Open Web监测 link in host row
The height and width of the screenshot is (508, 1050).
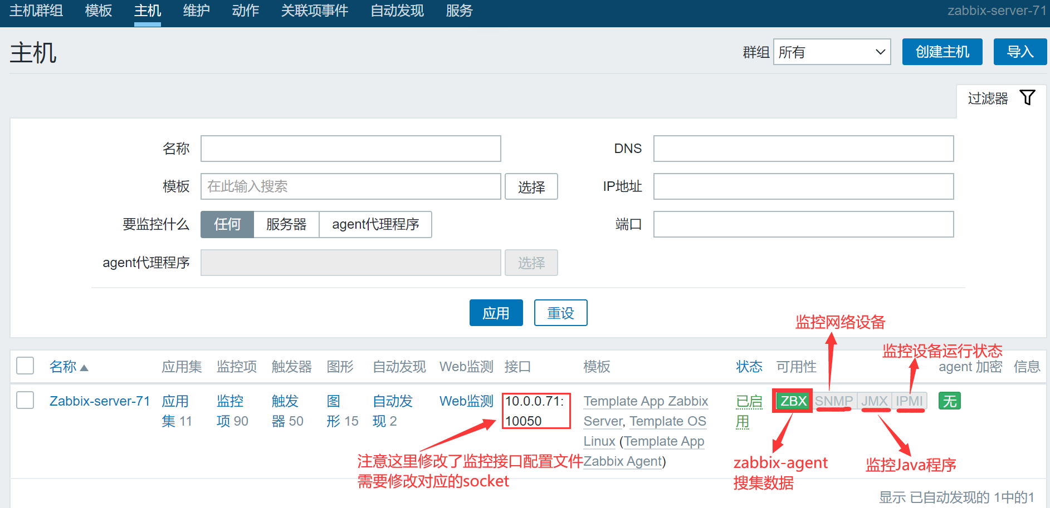click(x=467, y=401)
